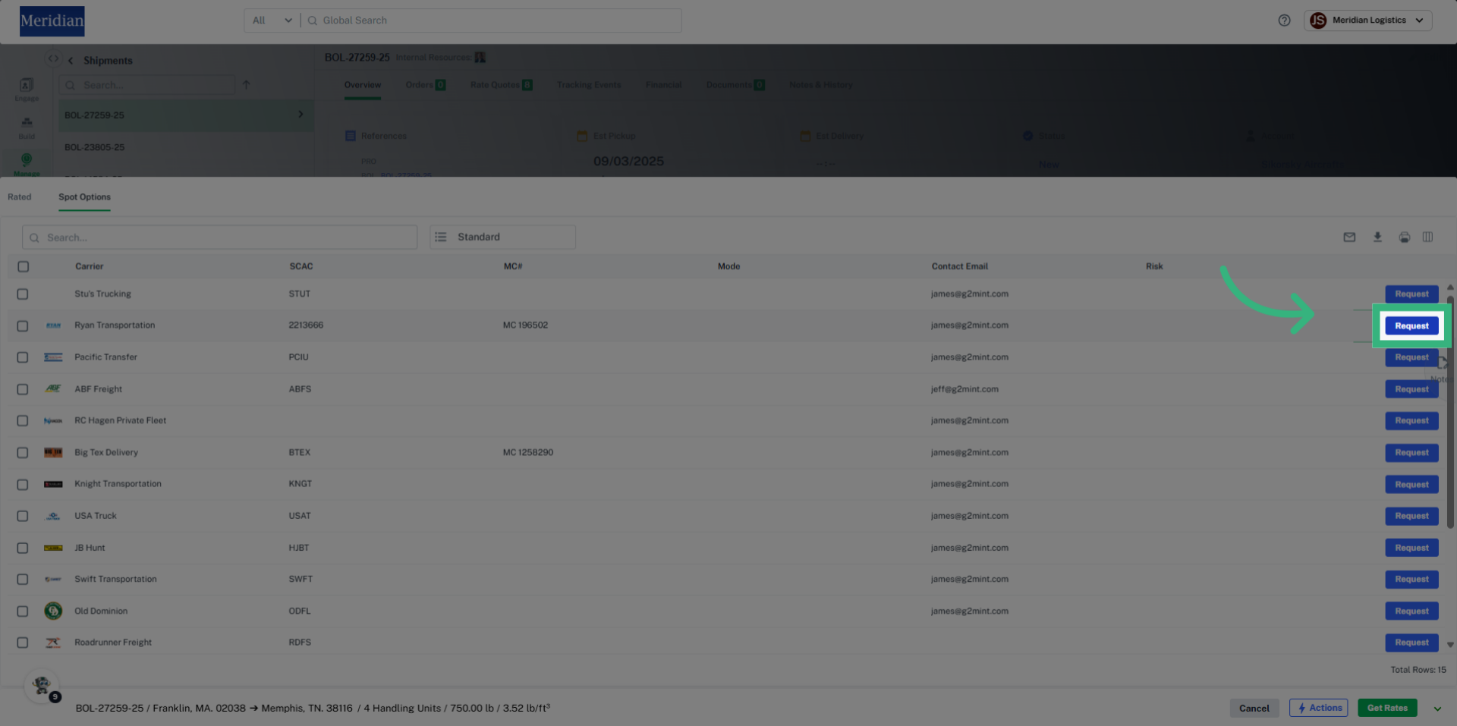Image resolution: width=1457 pixels, height=726 pixels.
Task: Sort by the Carrier column header
Action: tap(89, 266)
